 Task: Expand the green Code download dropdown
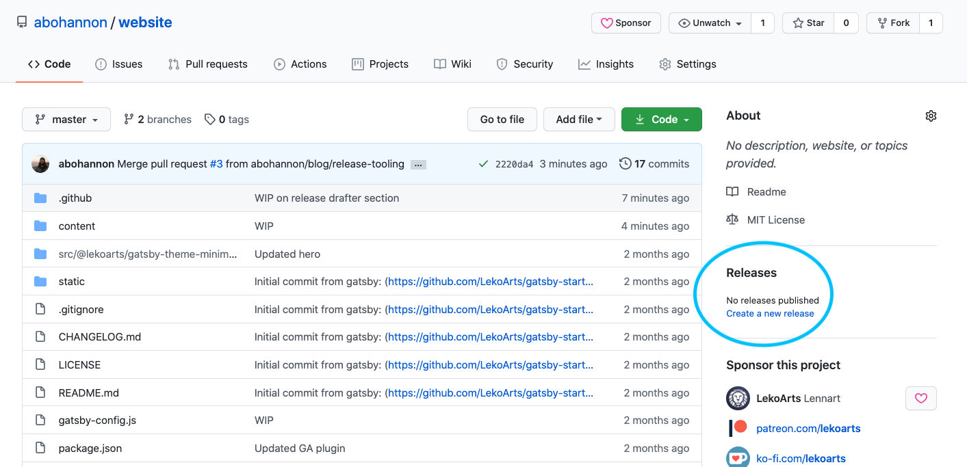point(662,119)
